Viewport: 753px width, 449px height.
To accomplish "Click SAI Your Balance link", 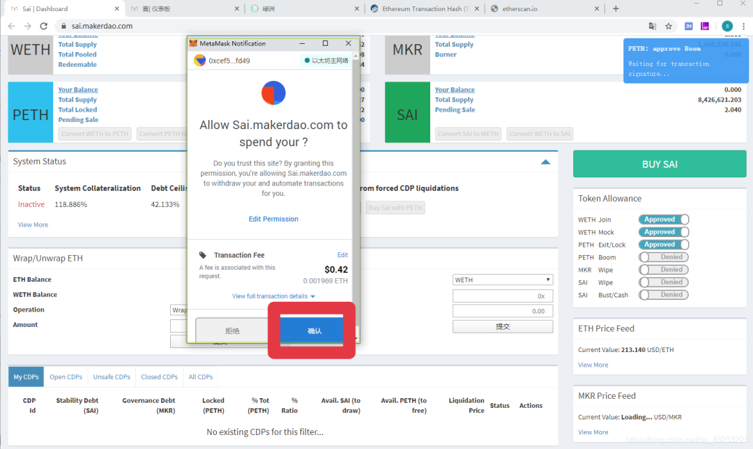I will coord(455,90).
